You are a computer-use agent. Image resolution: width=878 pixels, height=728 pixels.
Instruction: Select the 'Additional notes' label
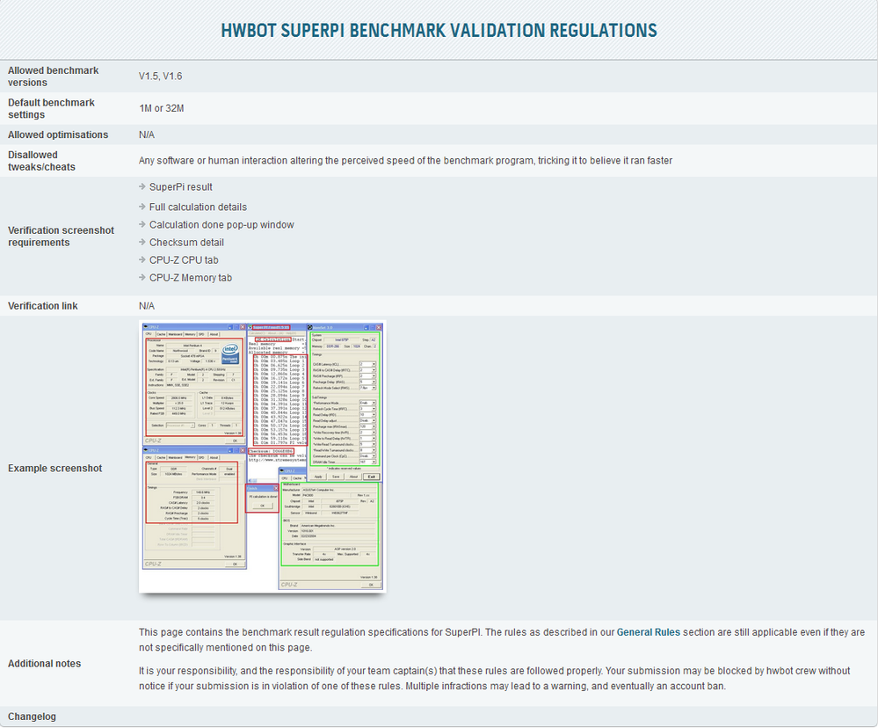tap(44, 664)
